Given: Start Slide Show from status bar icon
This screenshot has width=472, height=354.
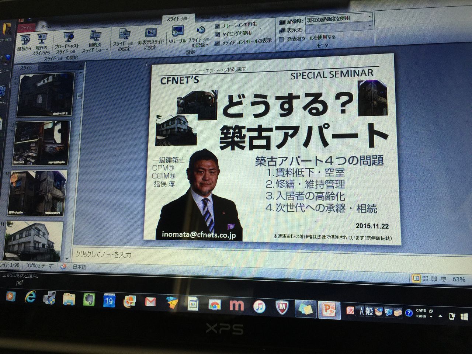Looking at the screenshot, I should coord(444,280).
